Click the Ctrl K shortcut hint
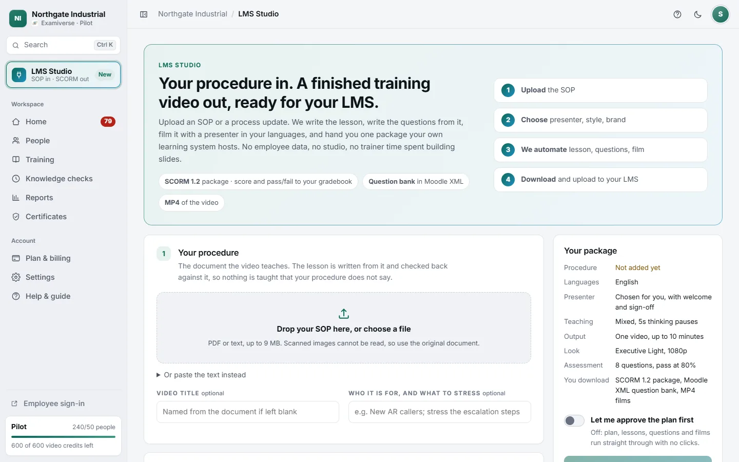Image resolution: width=739 pixels, height=462 pixels. pos(105,45)
